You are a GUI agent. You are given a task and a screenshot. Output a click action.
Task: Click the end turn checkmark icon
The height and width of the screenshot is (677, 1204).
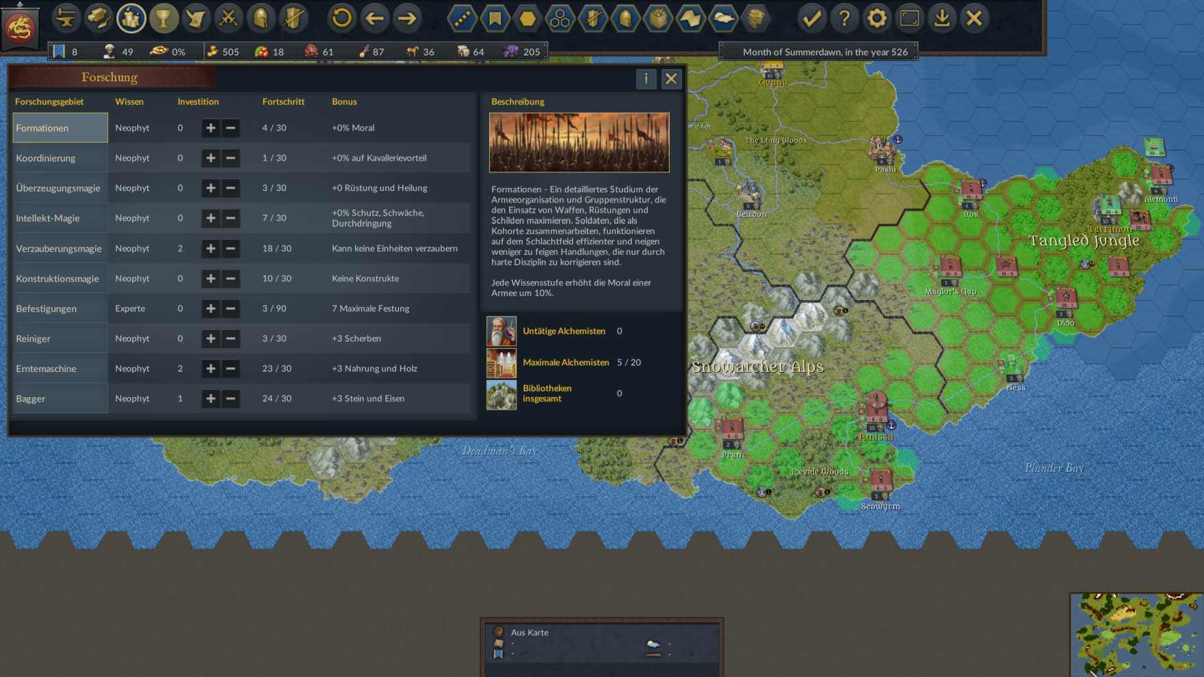coord(811,18)
